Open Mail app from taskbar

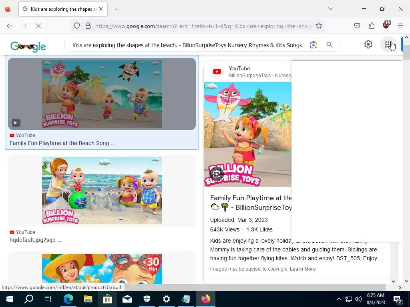point(127,299)
